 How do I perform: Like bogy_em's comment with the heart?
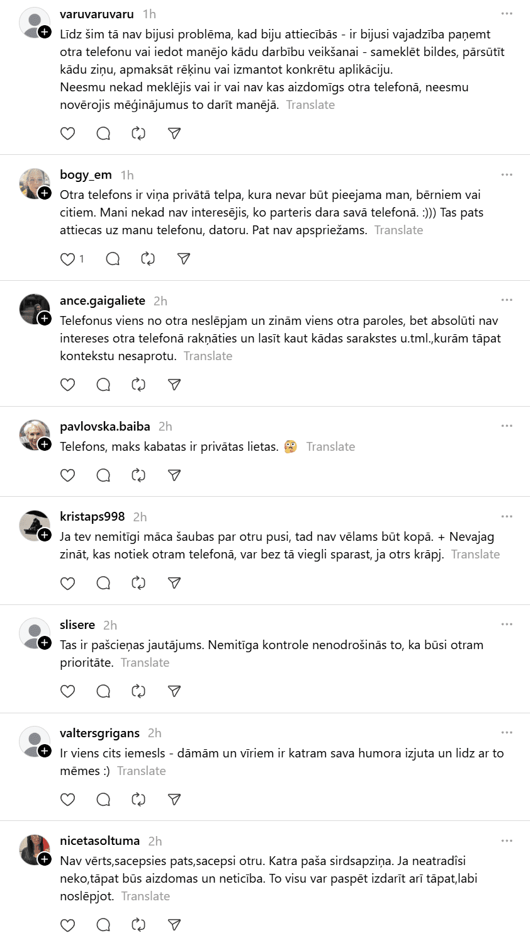pyautogui.click(x=67, y=259)
